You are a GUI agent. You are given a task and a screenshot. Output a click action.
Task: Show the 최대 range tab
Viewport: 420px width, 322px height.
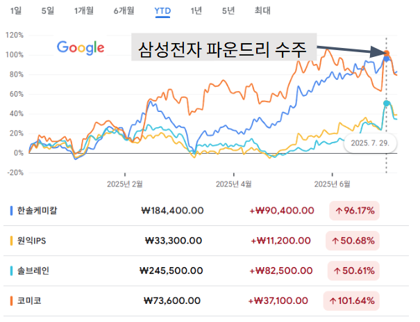262,10
